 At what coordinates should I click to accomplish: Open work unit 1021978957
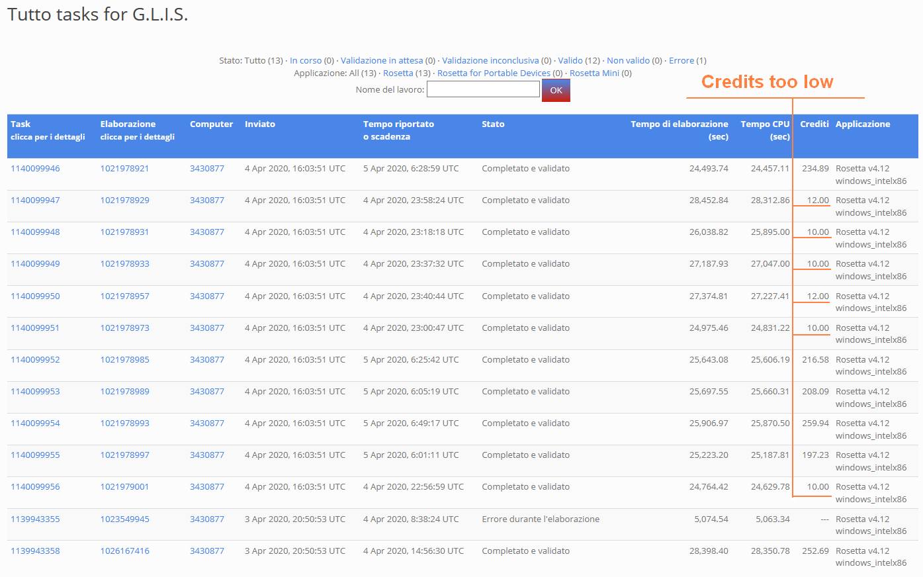tap(124, 296)
